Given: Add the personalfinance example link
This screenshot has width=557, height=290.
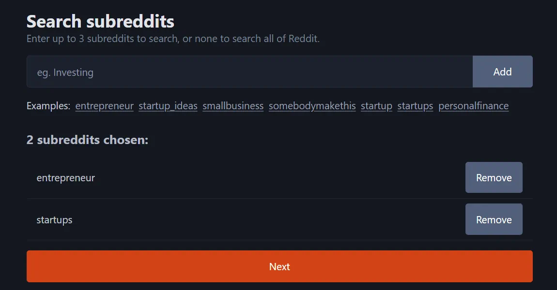Looking at the screenshot, I should pos(473,106).
